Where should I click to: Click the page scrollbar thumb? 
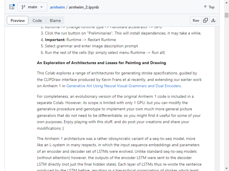click(x=227, y=15)
